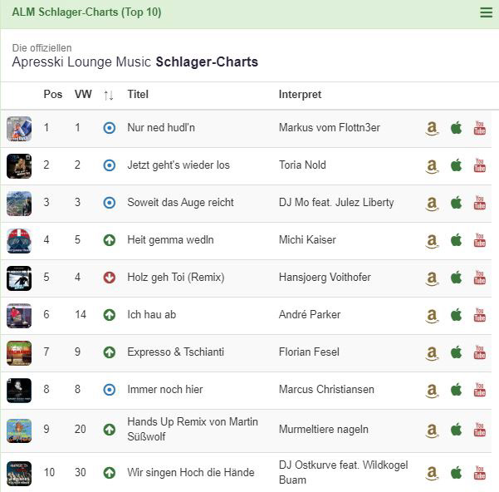Screen dimensions: 499x492
Task: Open the hamburger menu in the header
Action: click(x=486, y=12)
